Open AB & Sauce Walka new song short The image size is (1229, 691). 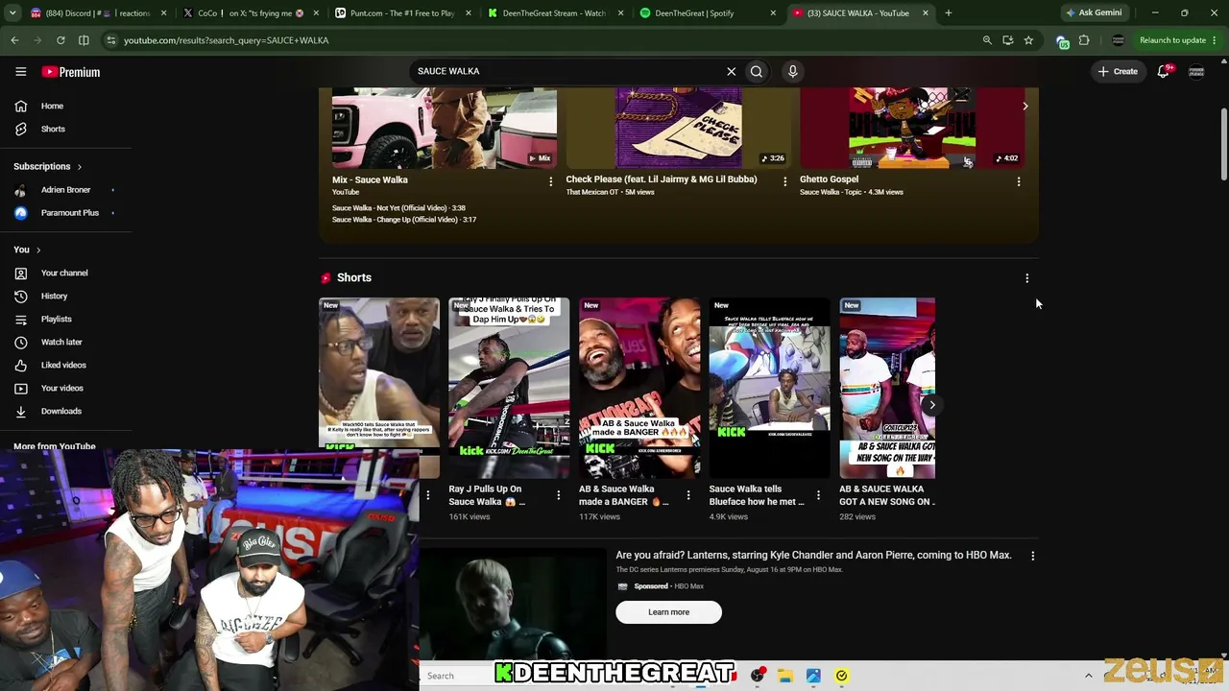point(887,388)
